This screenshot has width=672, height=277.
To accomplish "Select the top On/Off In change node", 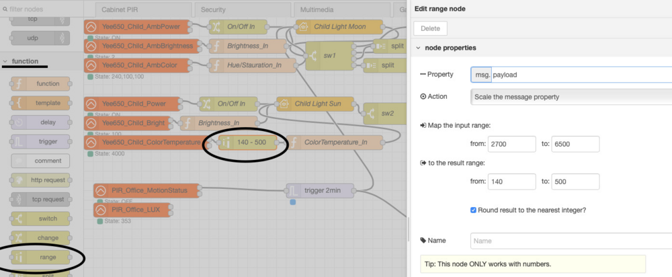I will click(x=239, y=27).
